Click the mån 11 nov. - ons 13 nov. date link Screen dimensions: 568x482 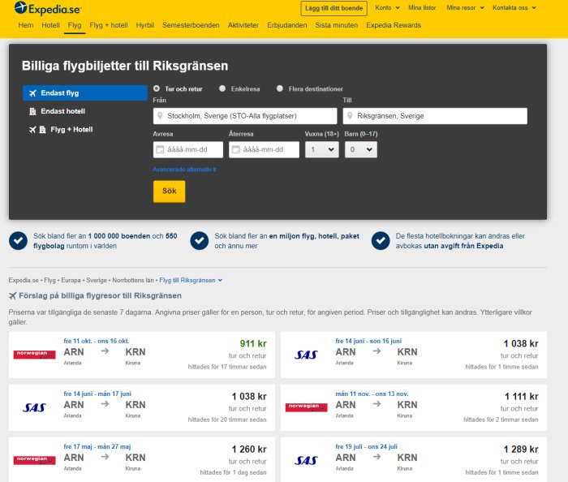click(x=372, y=394)
